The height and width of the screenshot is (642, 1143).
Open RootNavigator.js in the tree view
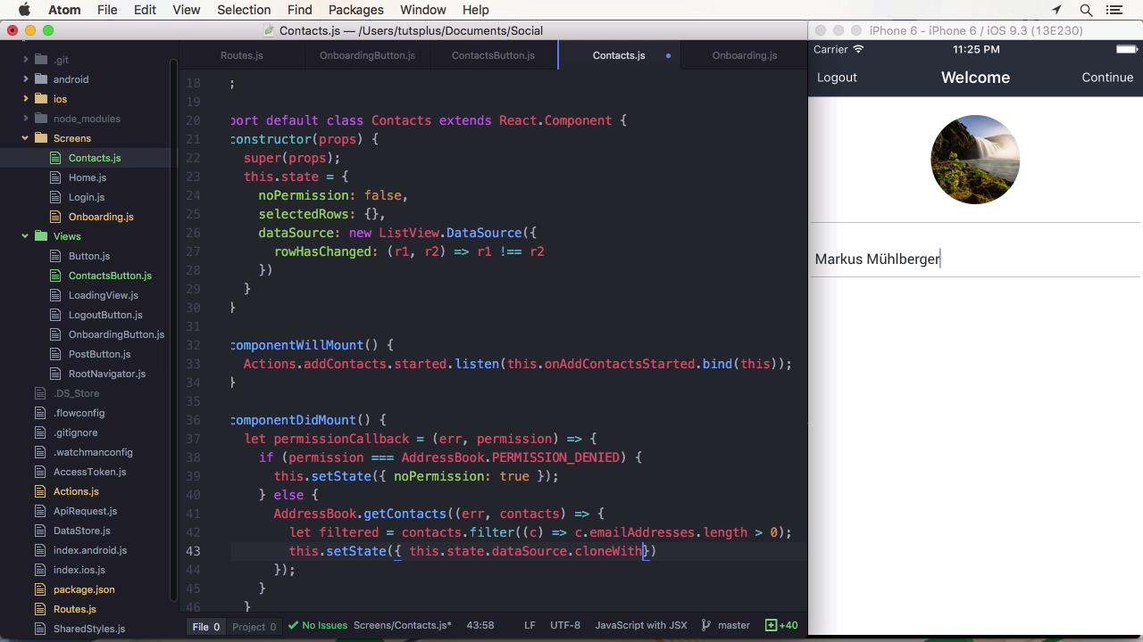tap(107, 374)
